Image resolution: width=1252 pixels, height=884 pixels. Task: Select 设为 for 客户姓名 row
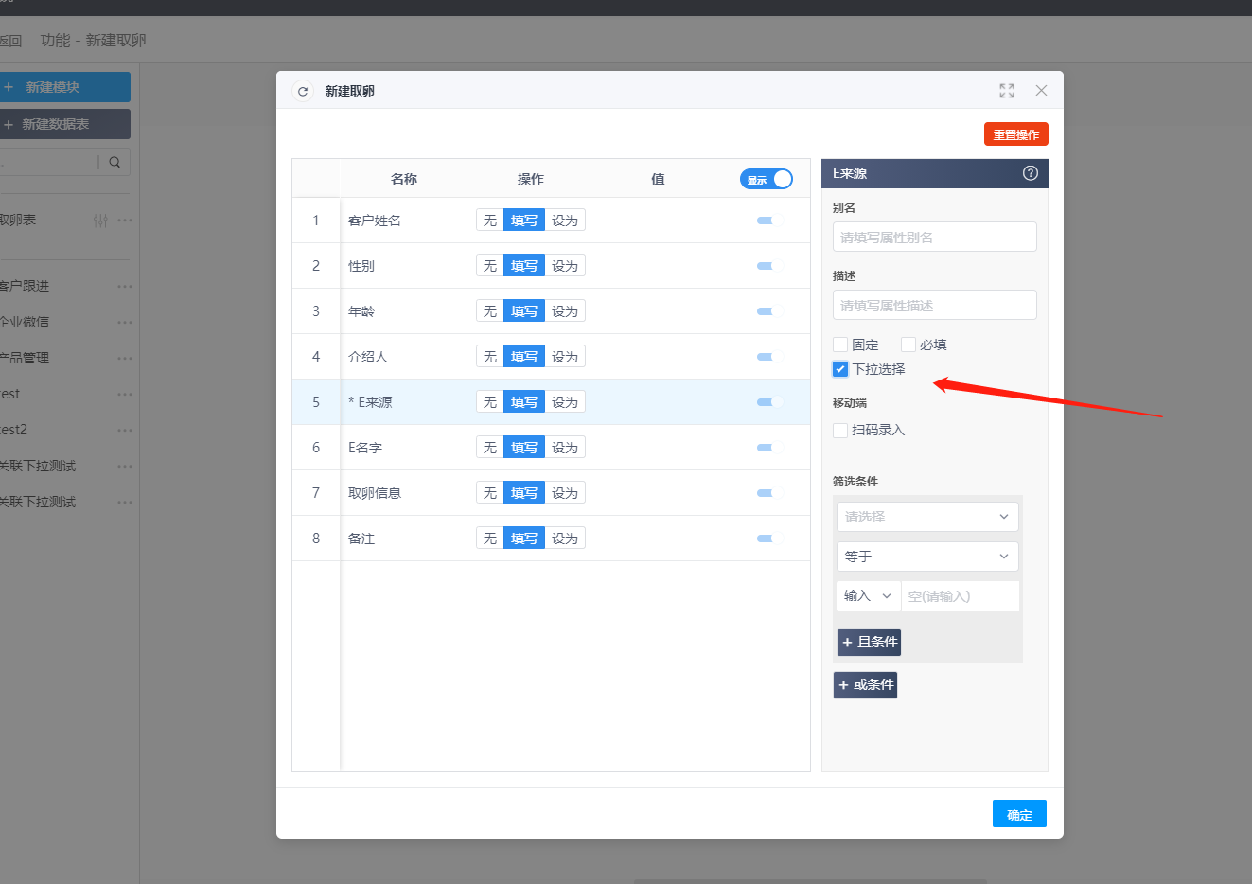coord(565,221)
